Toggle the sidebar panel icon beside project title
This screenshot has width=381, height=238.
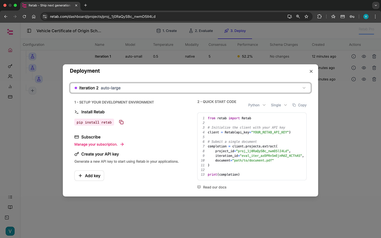click(29, 31)
